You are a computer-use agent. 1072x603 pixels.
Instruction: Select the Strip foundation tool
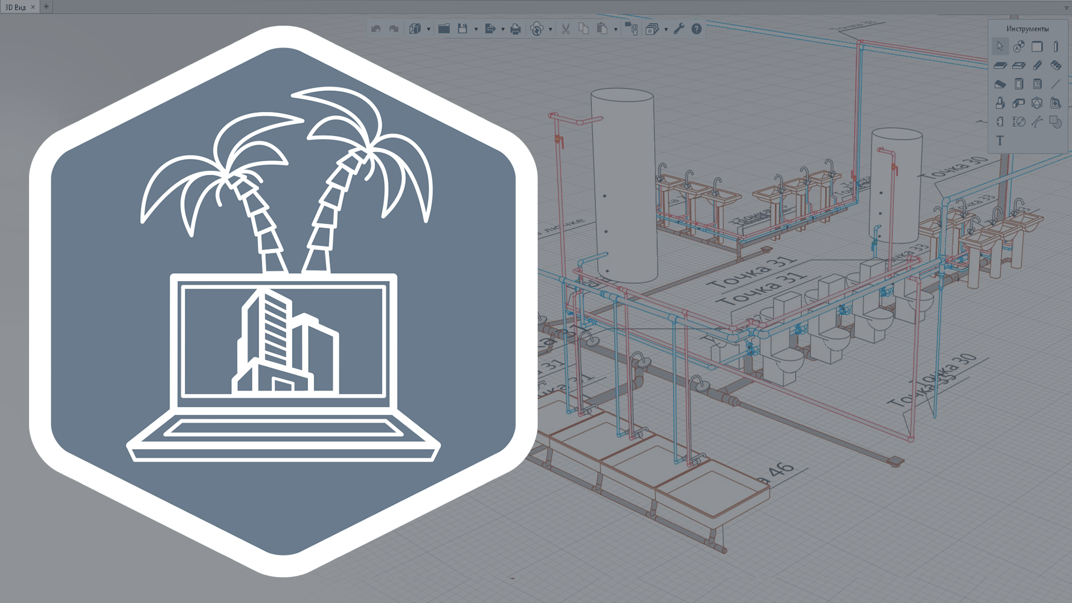click(x=1019, y=103)
